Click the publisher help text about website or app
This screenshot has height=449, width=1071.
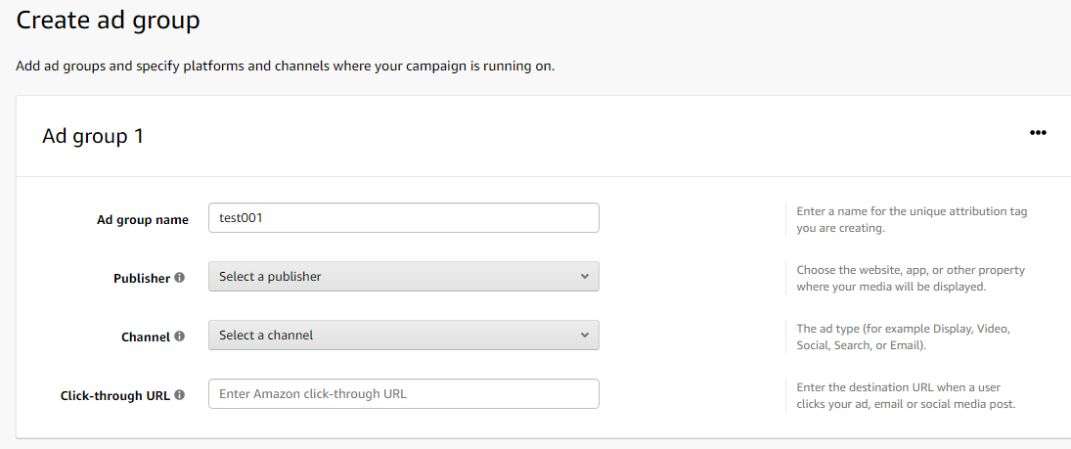pos(911,278)
